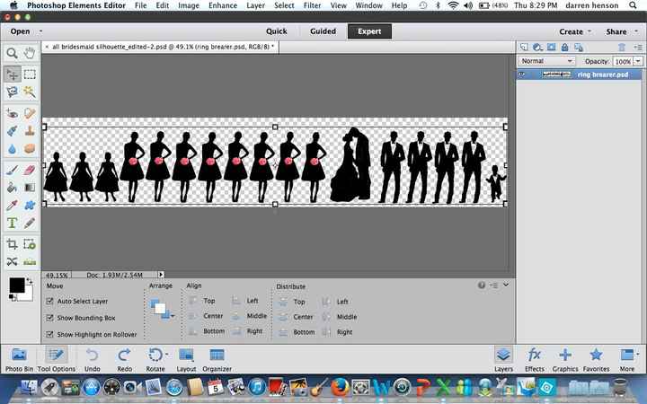
Task: Create a new layer in Layers panel
Action: point(524,47)
